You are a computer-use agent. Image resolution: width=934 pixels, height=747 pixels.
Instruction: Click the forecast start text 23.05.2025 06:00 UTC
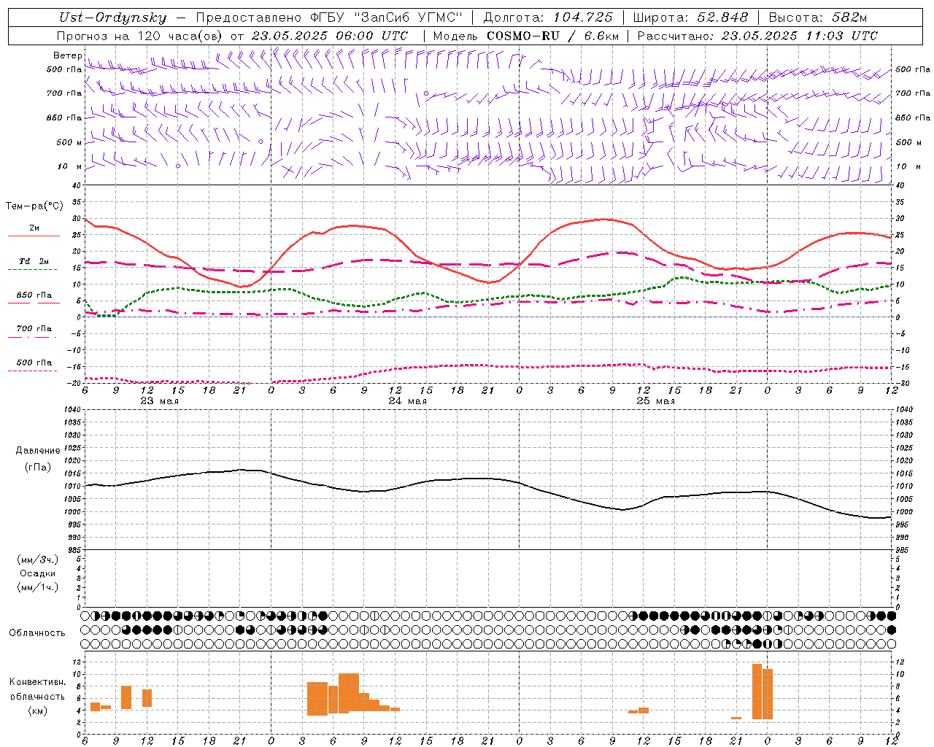[x=330, y=36]
